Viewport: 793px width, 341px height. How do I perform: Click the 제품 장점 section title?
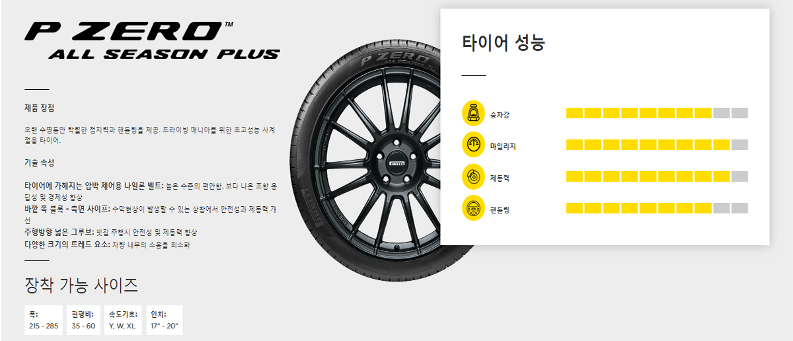coord(39,108)
